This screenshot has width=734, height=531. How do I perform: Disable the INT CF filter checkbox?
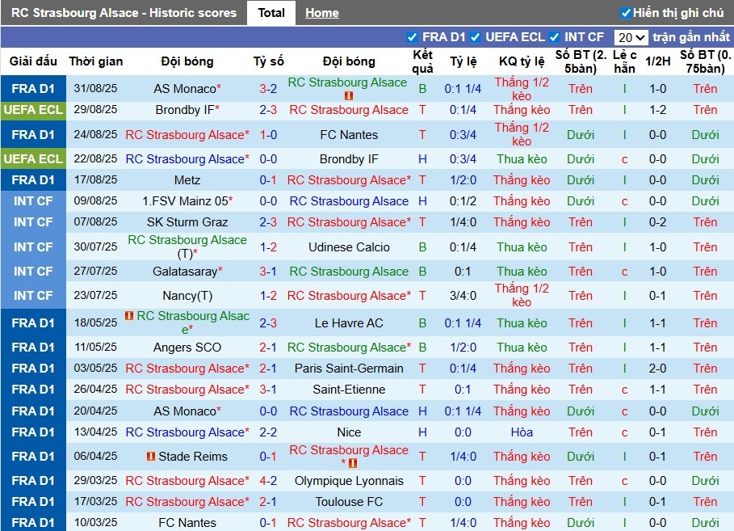(x=555, y=37)
